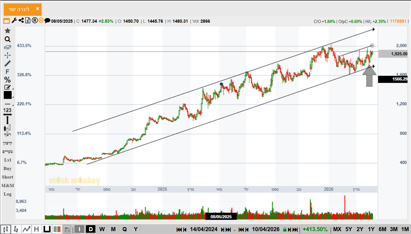Select the quarterly Q interval
This screenshot has width=411, height=234.
click(x=125, y=229)
